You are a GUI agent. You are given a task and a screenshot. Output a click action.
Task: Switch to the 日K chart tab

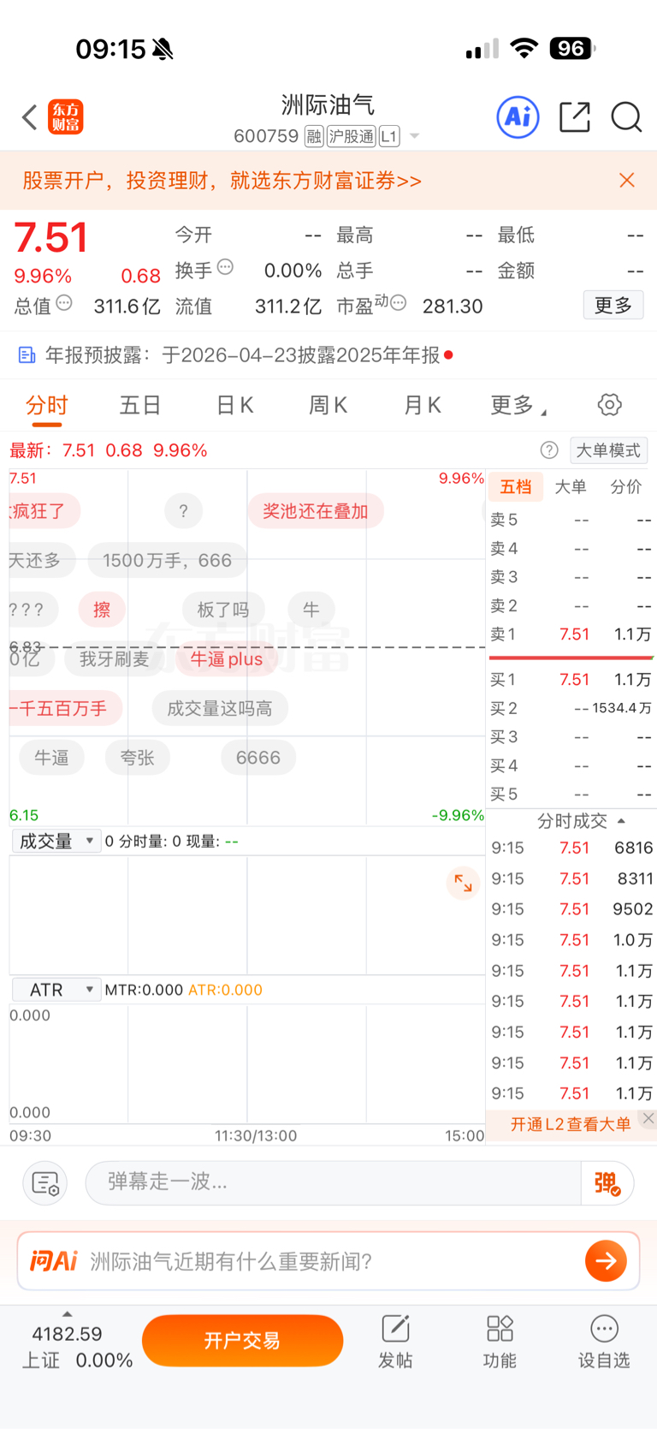(x=234, y=405)
